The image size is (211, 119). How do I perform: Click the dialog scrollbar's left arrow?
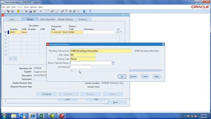(72, 70)
